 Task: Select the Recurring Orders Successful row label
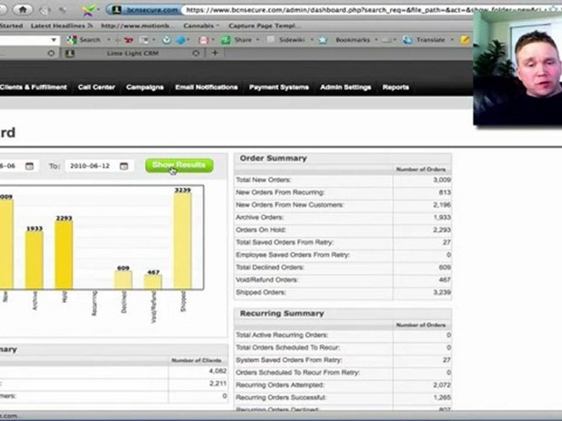[281, 398]
